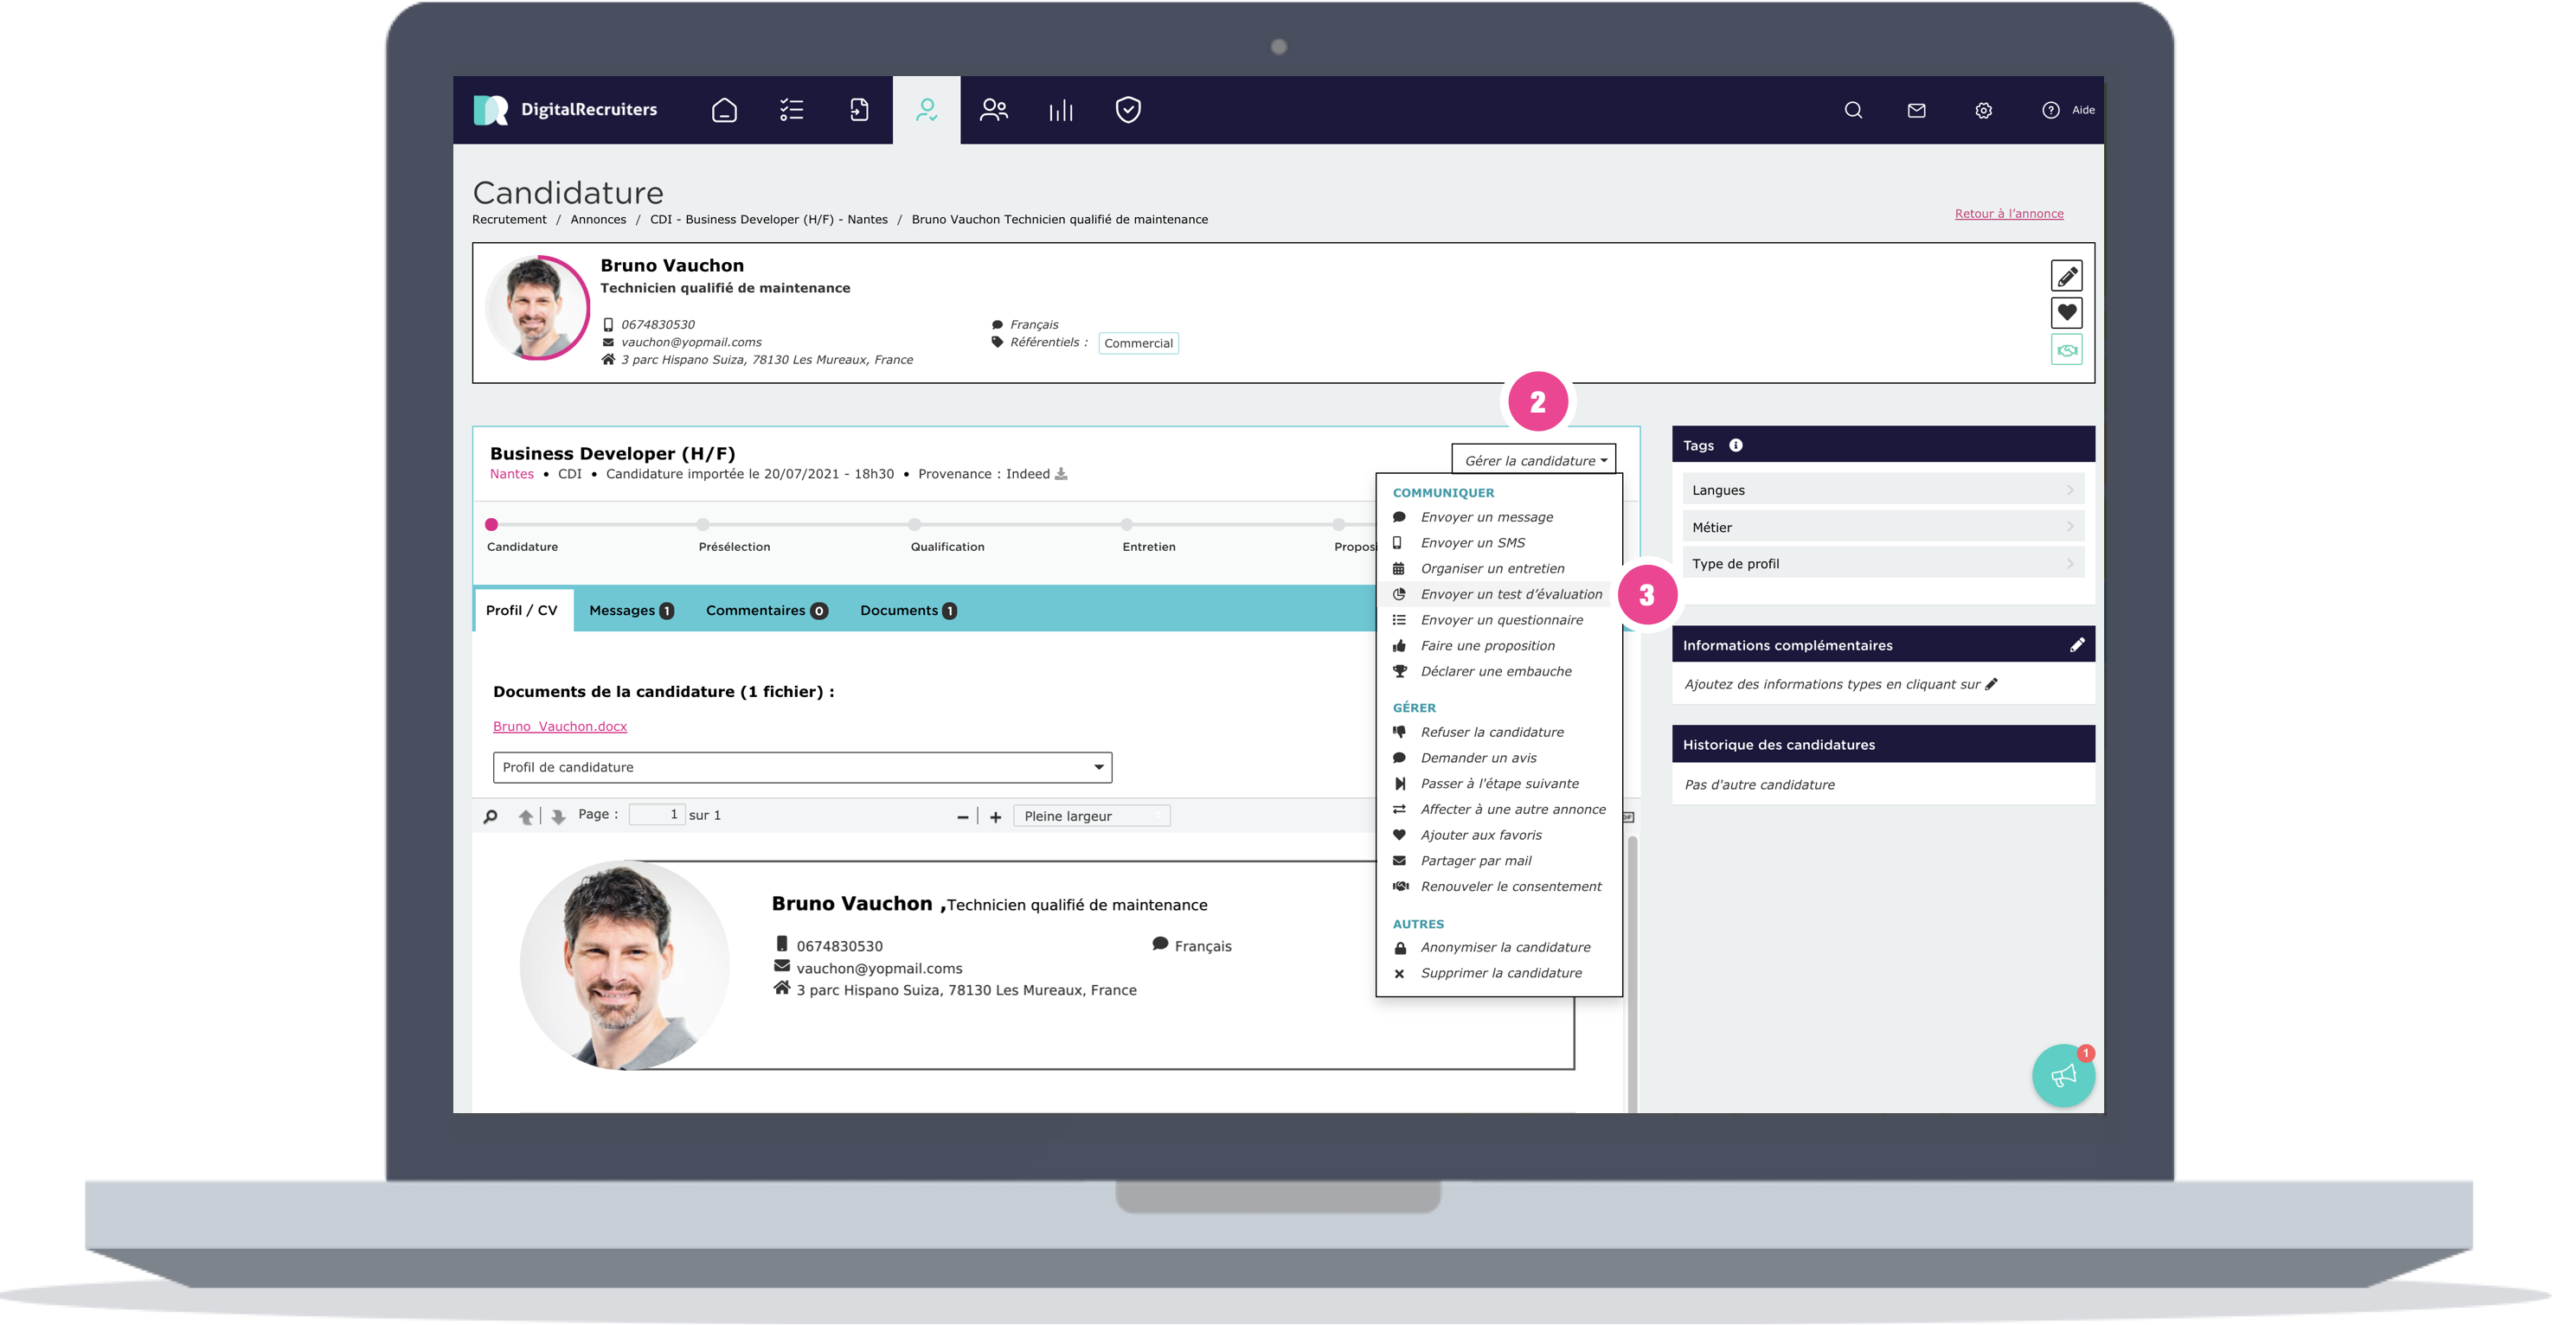Viewport: 2554px width, 1325px height.
Task: Click the megaphone announcements button
Action: point(2063,1075)
